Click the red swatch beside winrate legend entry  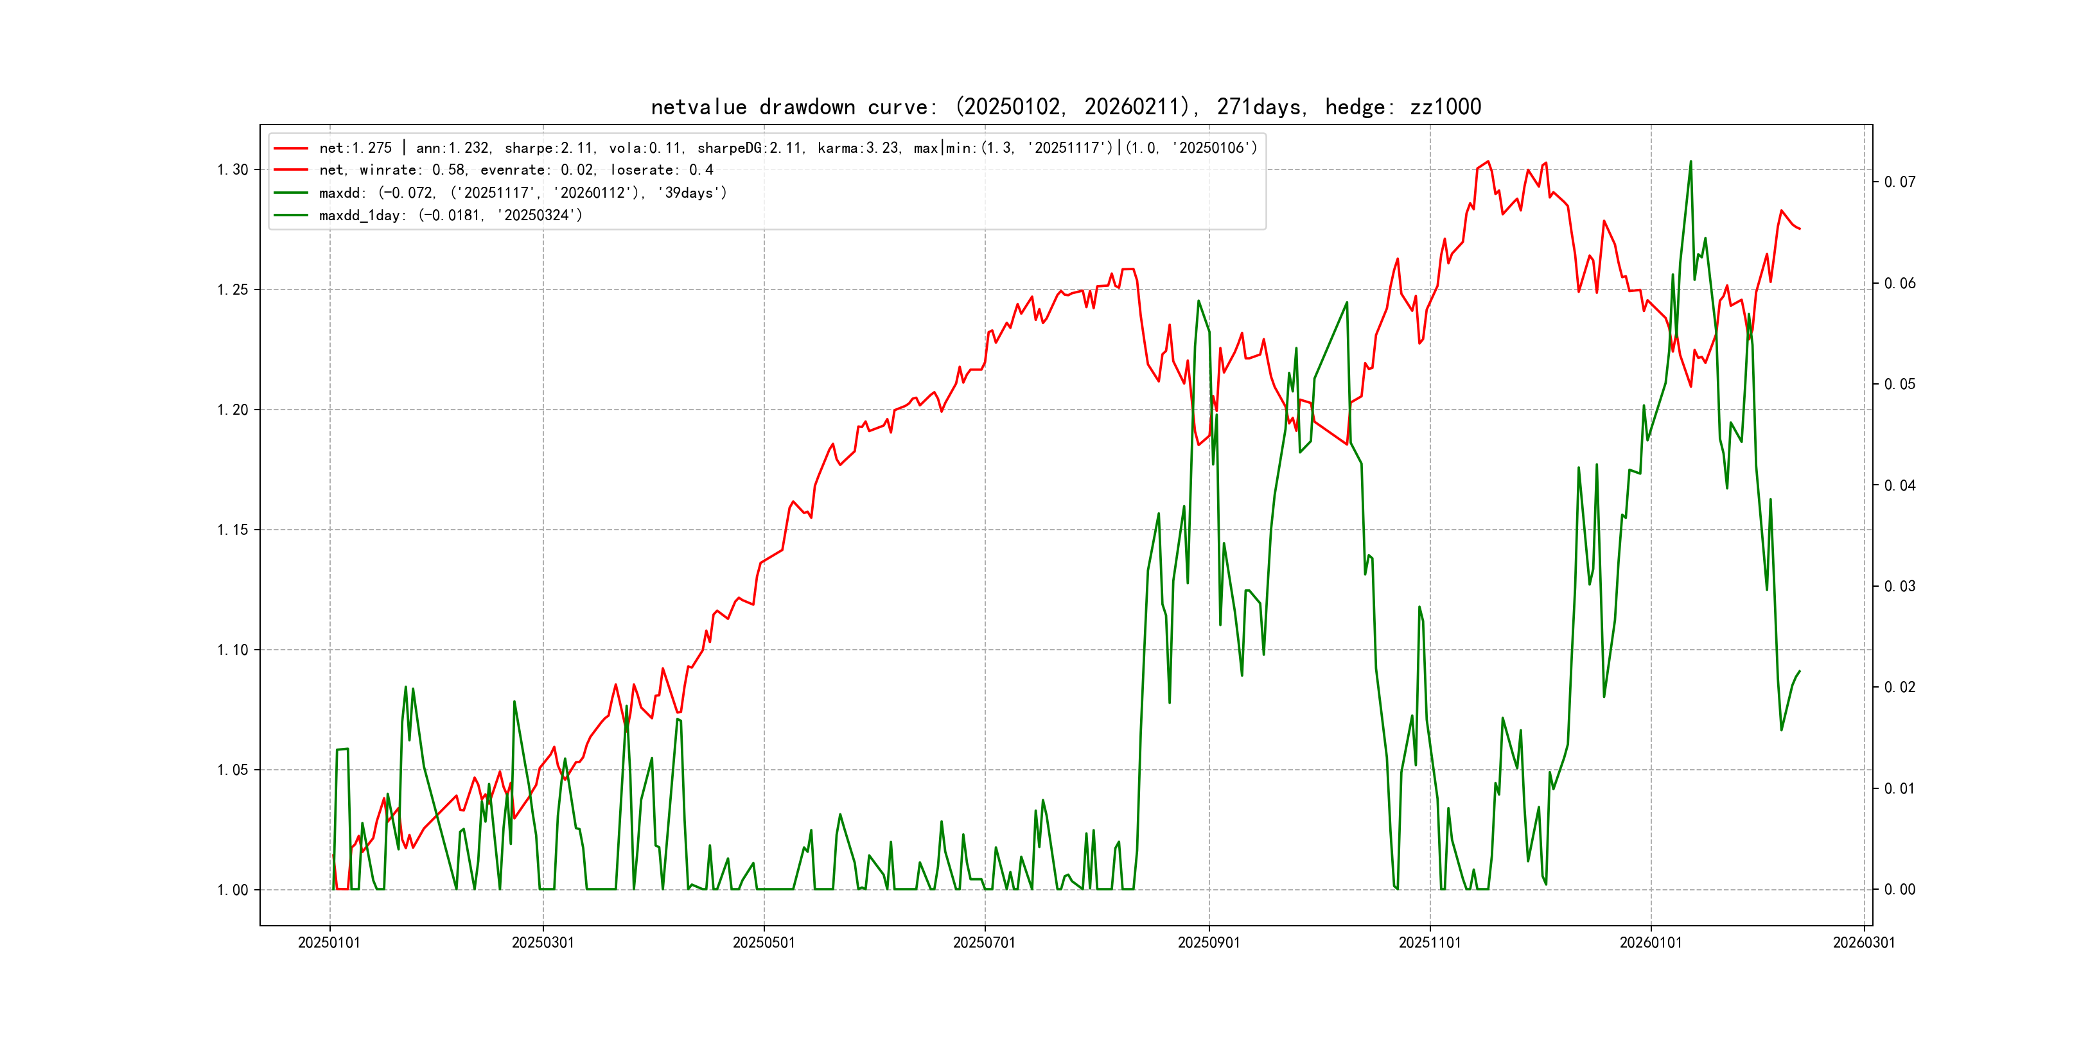point(291,170)
